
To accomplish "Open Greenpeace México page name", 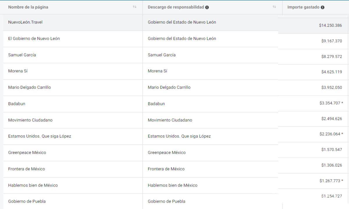I will point(27,153).
